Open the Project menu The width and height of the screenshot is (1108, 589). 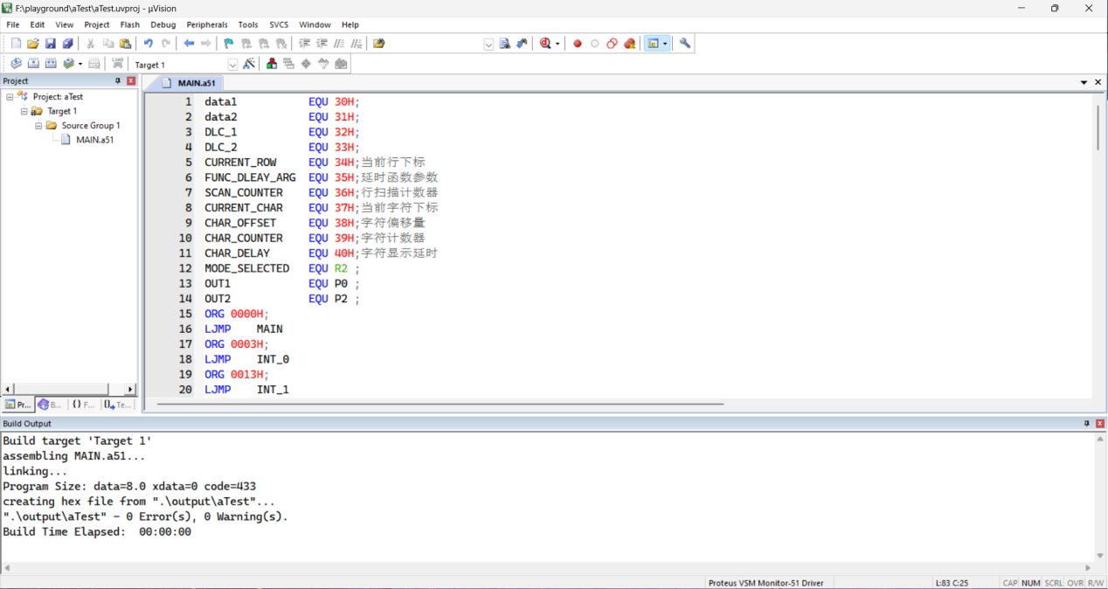[97, 24]
